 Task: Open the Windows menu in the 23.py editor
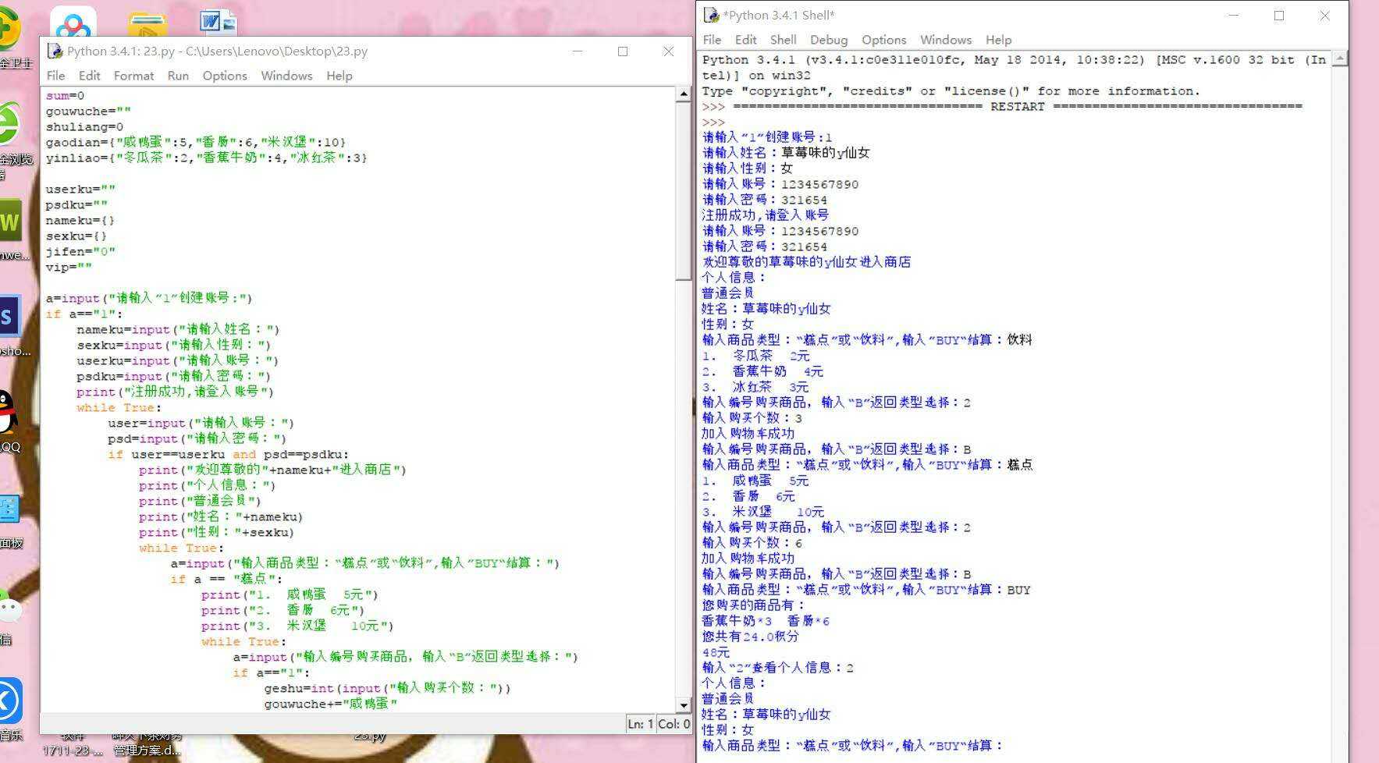click(286, 76)
